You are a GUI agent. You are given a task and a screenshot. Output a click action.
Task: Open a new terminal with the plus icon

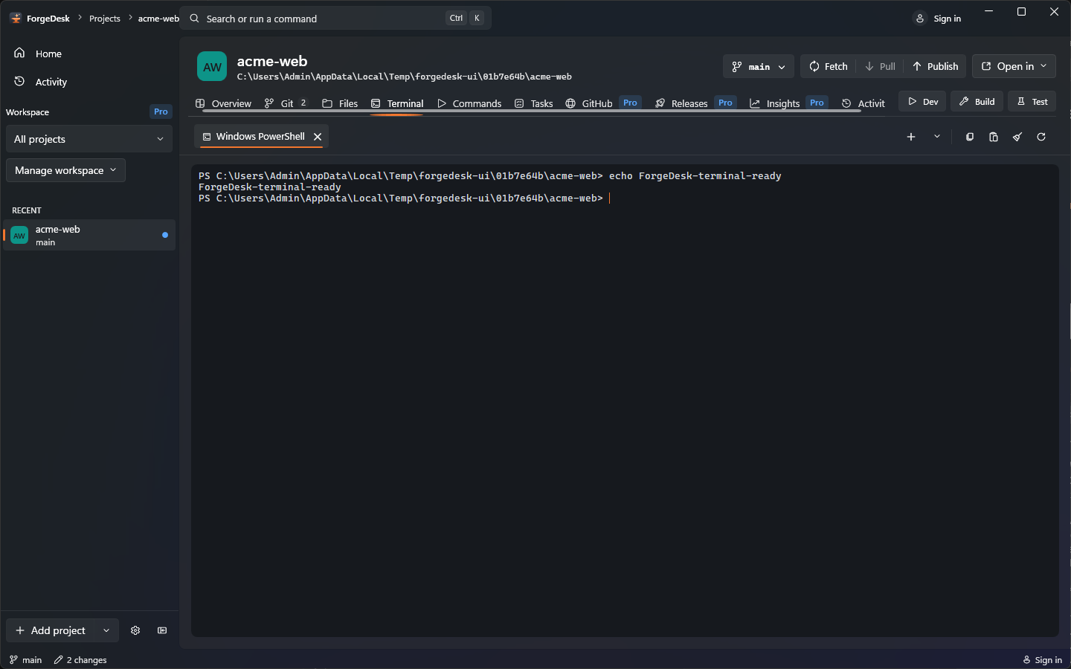[x=911, y=137]
